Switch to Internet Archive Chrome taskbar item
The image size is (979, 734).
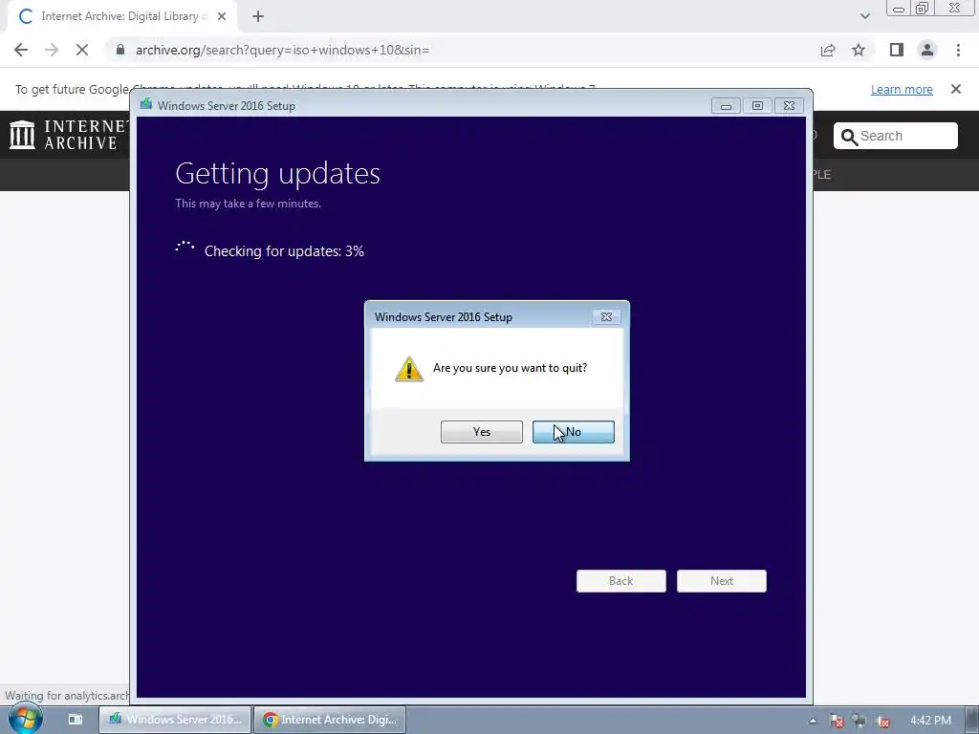[330, 720]
